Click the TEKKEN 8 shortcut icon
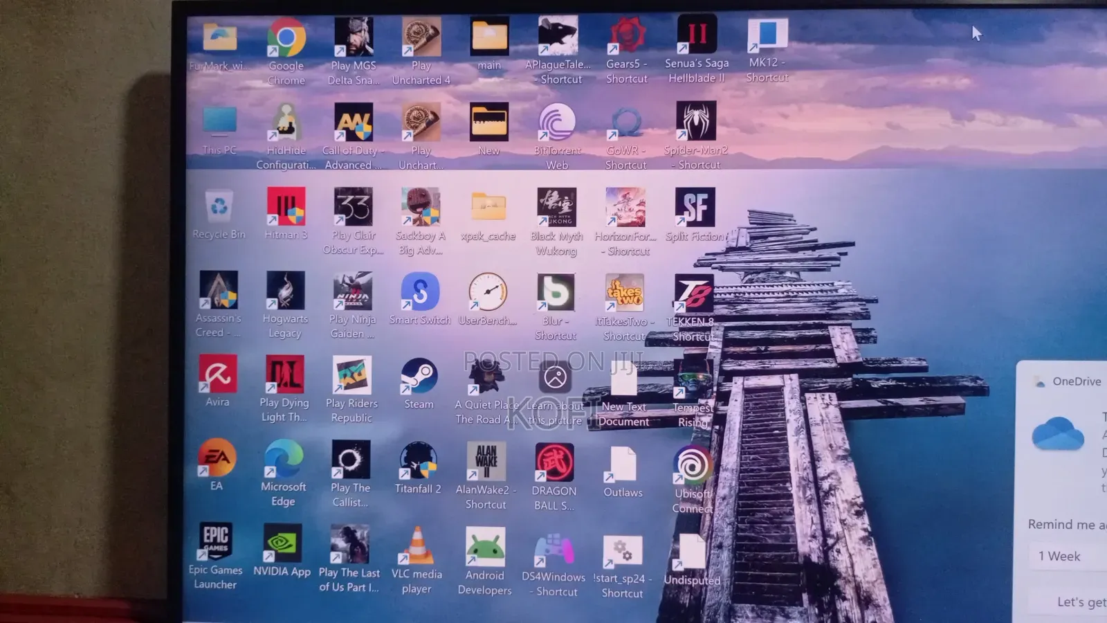Screen dimensions: 1107x623 694,294
